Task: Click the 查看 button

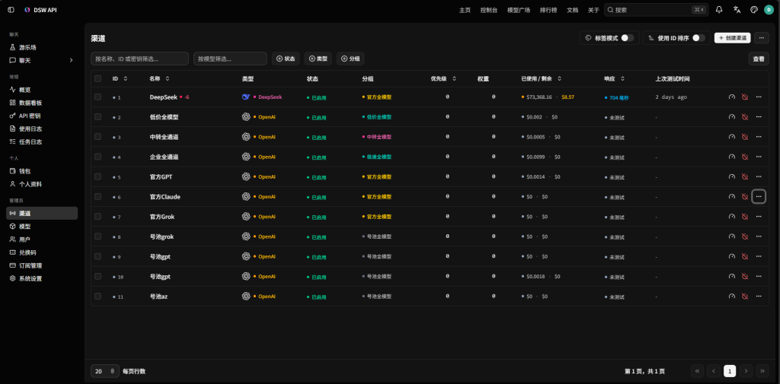Action: tap(758, 59)
